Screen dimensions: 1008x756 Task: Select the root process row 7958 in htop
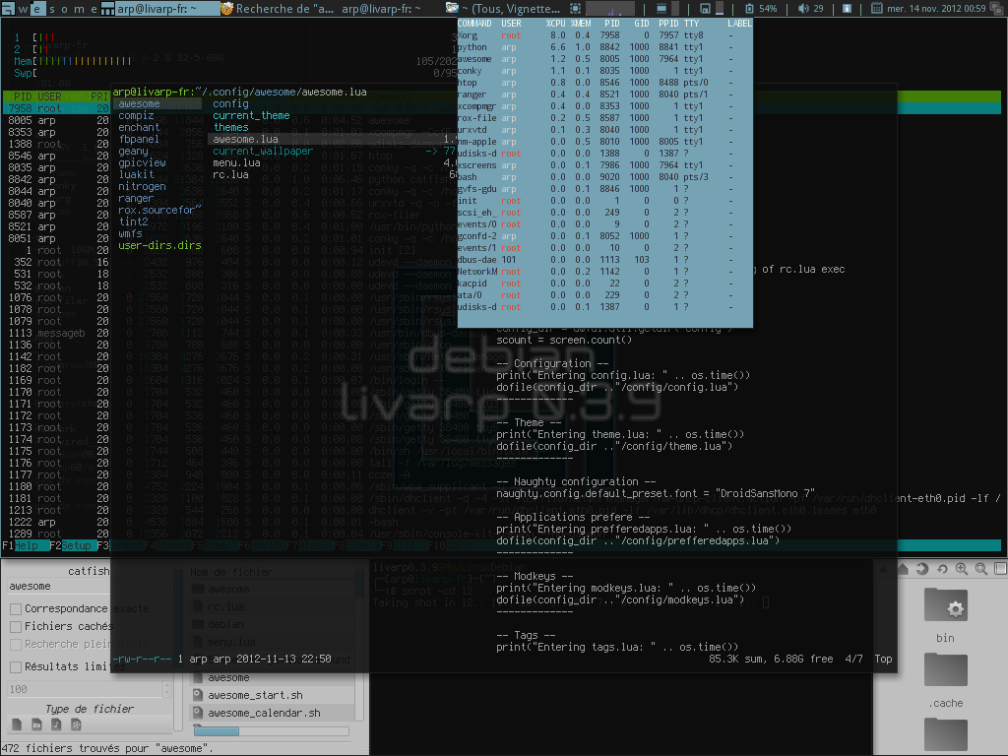55,108
